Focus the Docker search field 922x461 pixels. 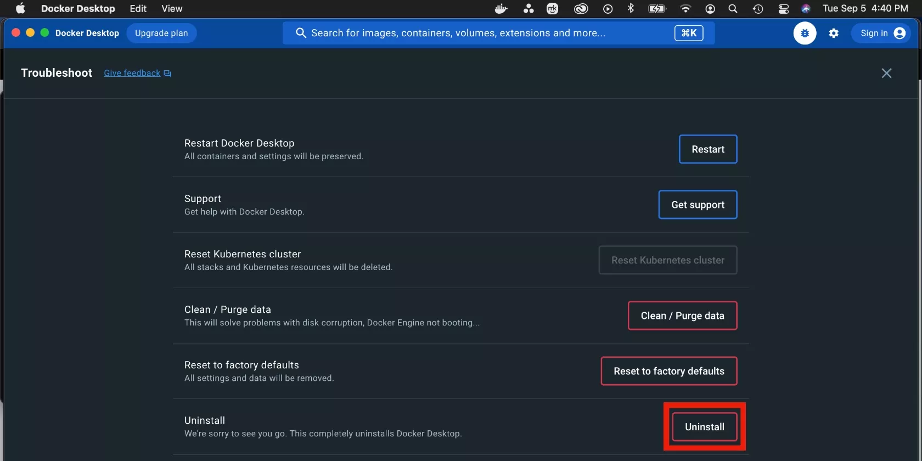[x=483, y=33]
